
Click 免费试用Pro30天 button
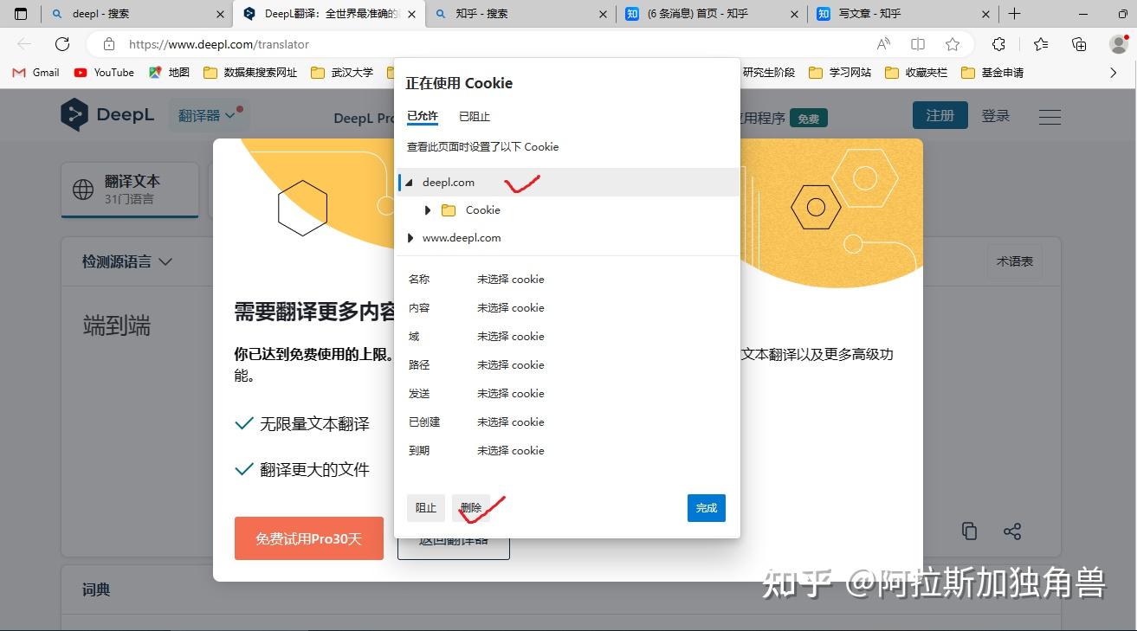[308, 538]
